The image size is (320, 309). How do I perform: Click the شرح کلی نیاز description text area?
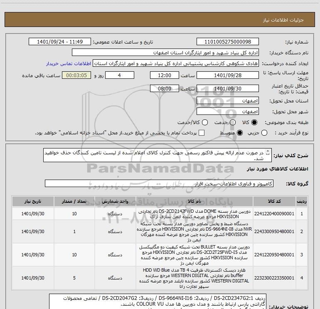coord(158,155)
